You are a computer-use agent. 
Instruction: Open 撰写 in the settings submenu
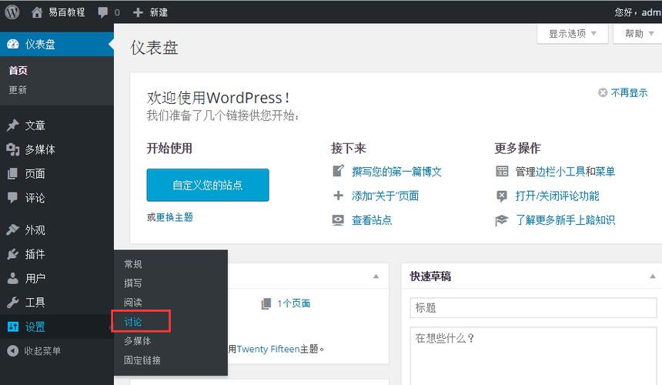click(x=133, y=283)
